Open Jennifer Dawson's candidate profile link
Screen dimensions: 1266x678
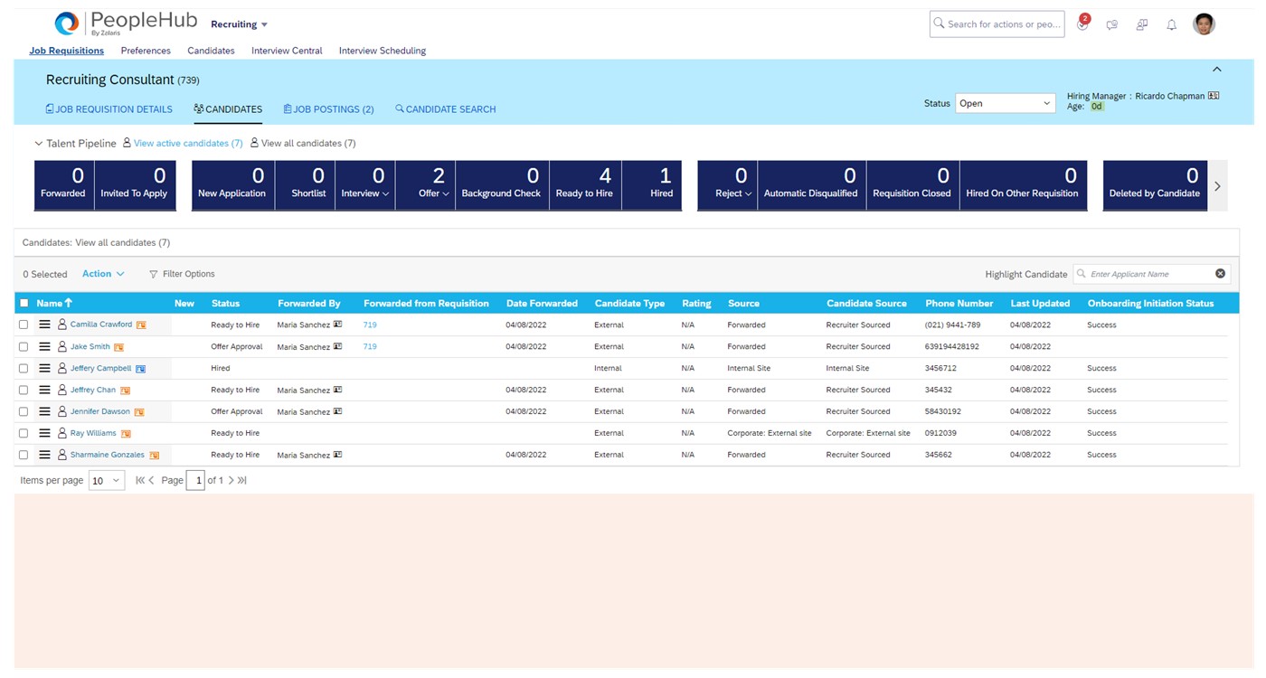point(100,411)
